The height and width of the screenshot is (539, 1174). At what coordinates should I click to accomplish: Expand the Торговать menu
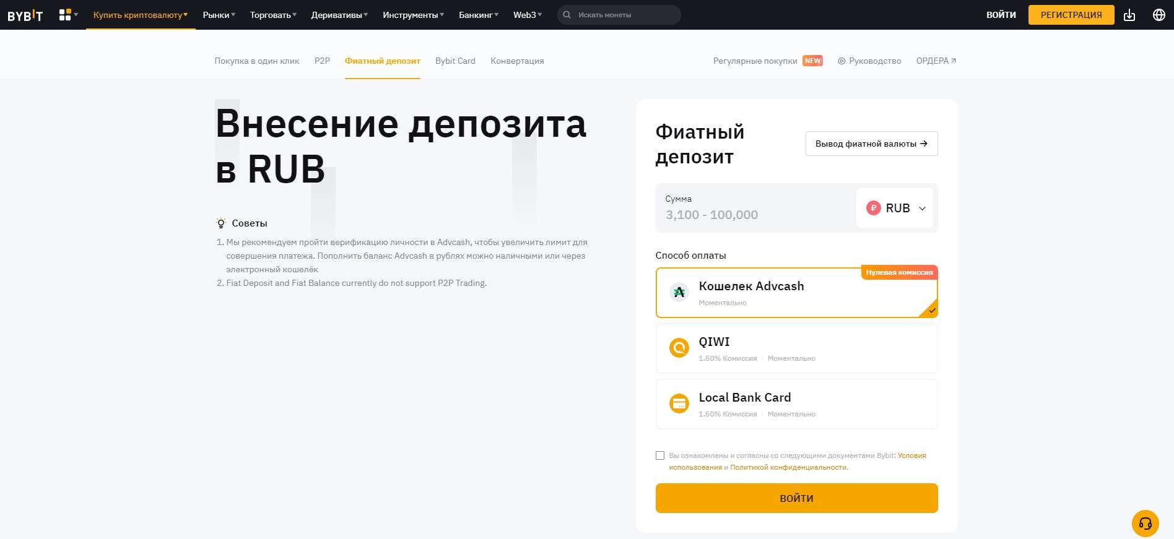pyautogui.click(x=273, y=15)
